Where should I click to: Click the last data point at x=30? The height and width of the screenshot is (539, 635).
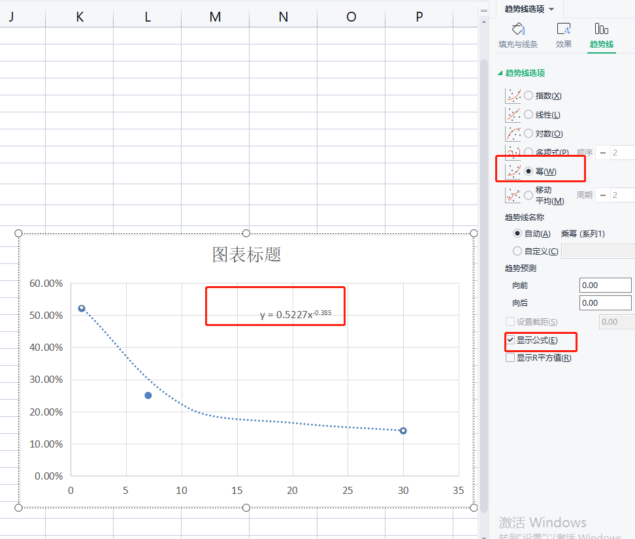403,431
